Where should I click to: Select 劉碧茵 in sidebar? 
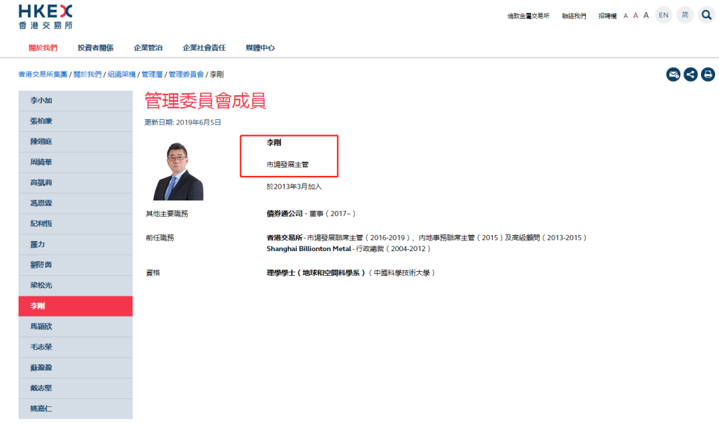click(76, 264)
